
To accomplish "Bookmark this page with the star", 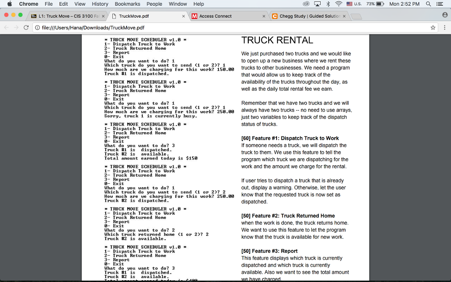I will (x=433, y=28).
